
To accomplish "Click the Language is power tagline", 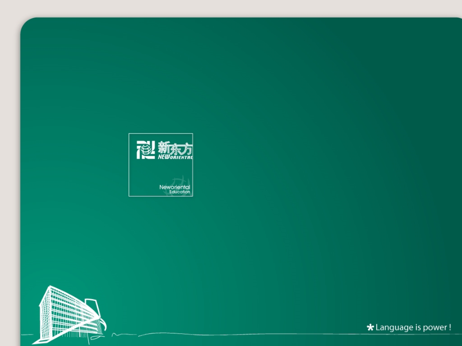I will click(x=412, y=327).
